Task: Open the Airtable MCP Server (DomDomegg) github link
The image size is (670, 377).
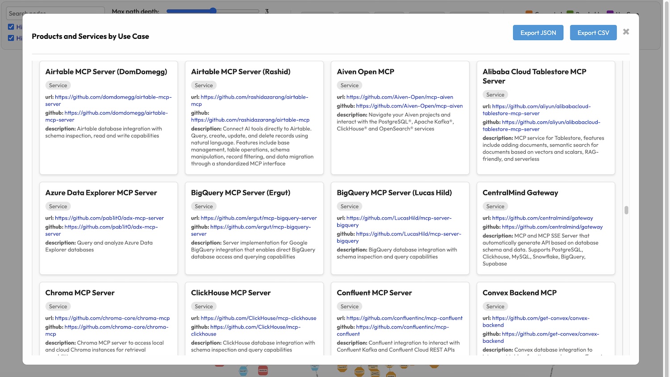Action: pyautogui.click(x=107, y=116)
